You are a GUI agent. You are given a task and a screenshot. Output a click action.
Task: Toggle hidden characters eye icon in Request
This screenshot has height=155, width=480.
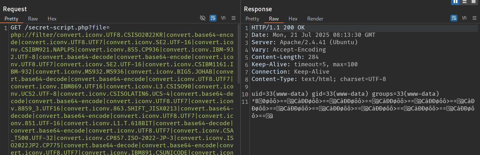click(203, 18)
